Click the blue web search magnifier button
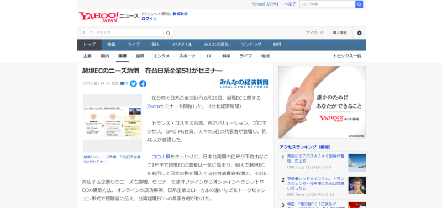Screen dimensions: 442x208 359,4
